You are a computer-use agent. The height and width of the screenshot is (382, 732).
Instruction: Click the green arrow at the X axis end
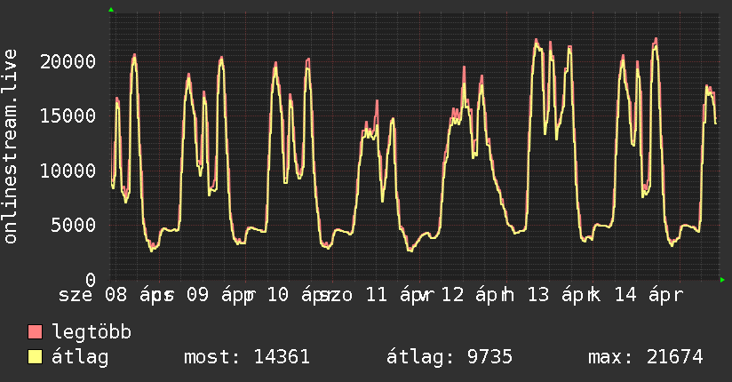click(x=722, y=280)
